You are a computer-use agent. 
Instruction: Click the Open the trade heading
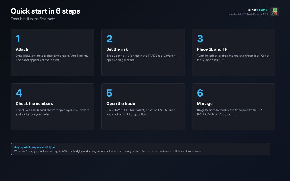click(121, 103)
